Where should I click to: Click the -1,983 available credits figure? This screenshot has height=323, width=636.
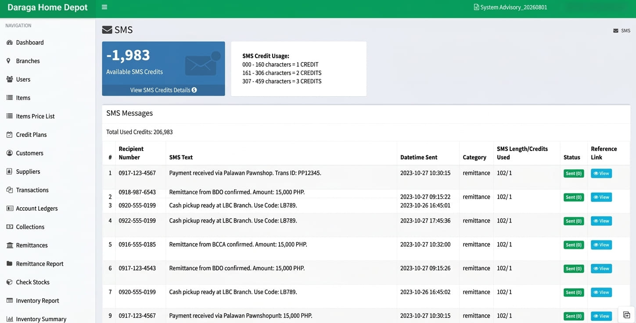pos(128,55)
